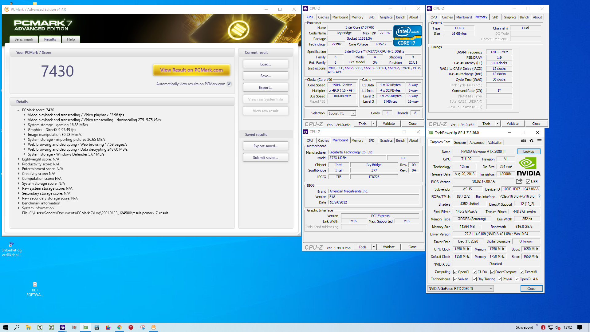Toggle the CUDA checkbox
This screenshot has width=590, height=332.
[475, 272]
